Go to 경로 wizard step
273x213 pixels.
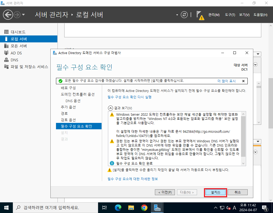64,113
